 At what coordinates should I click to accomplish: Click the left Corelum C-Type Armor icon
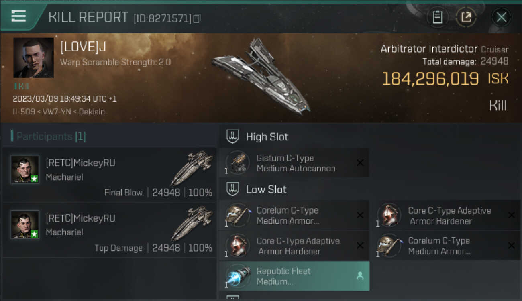point(238,215)
